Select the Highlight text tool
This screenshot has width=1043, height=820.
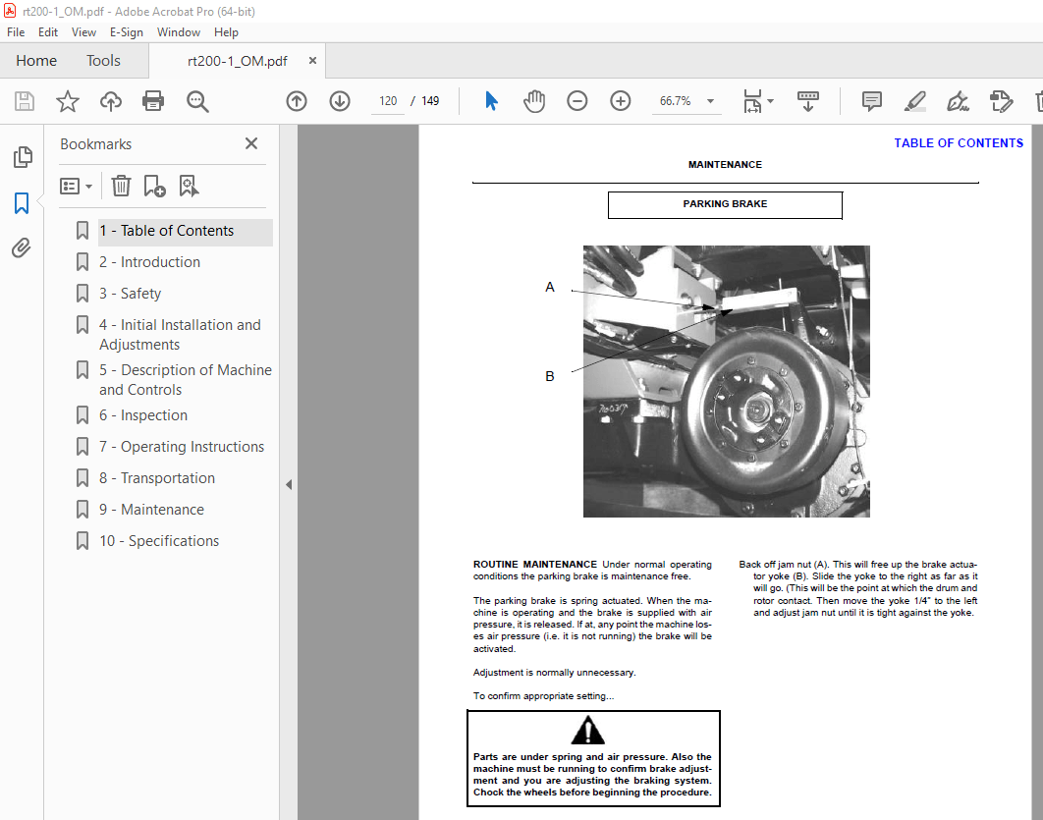click(x=915, y=101)
